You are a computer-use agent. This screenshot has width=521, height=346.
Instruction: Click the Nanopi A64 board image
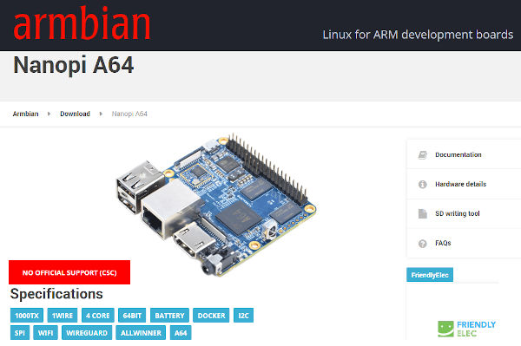point(216,205)
